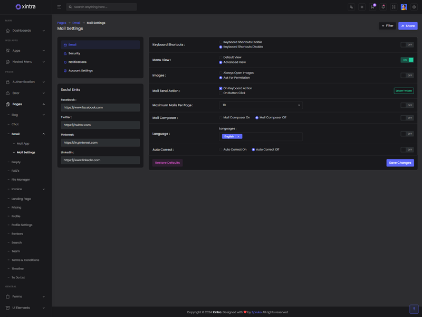
Task: Switch the theme to light mode
Action: pos(362,7)
